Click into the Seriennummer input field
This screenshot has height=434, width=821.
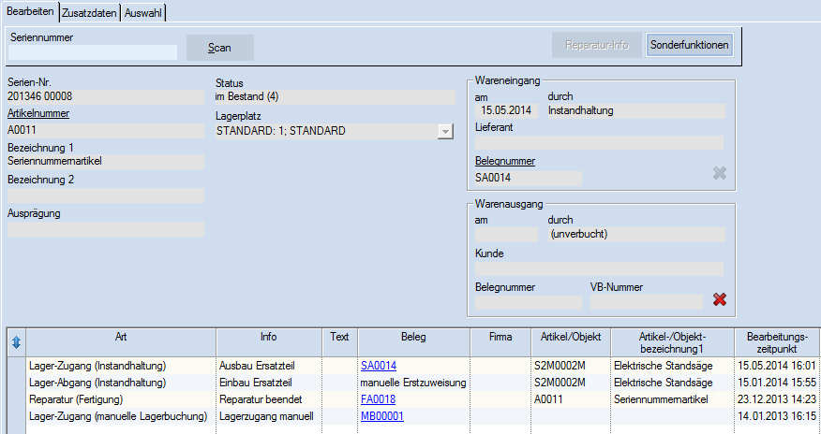coord(92,52)
